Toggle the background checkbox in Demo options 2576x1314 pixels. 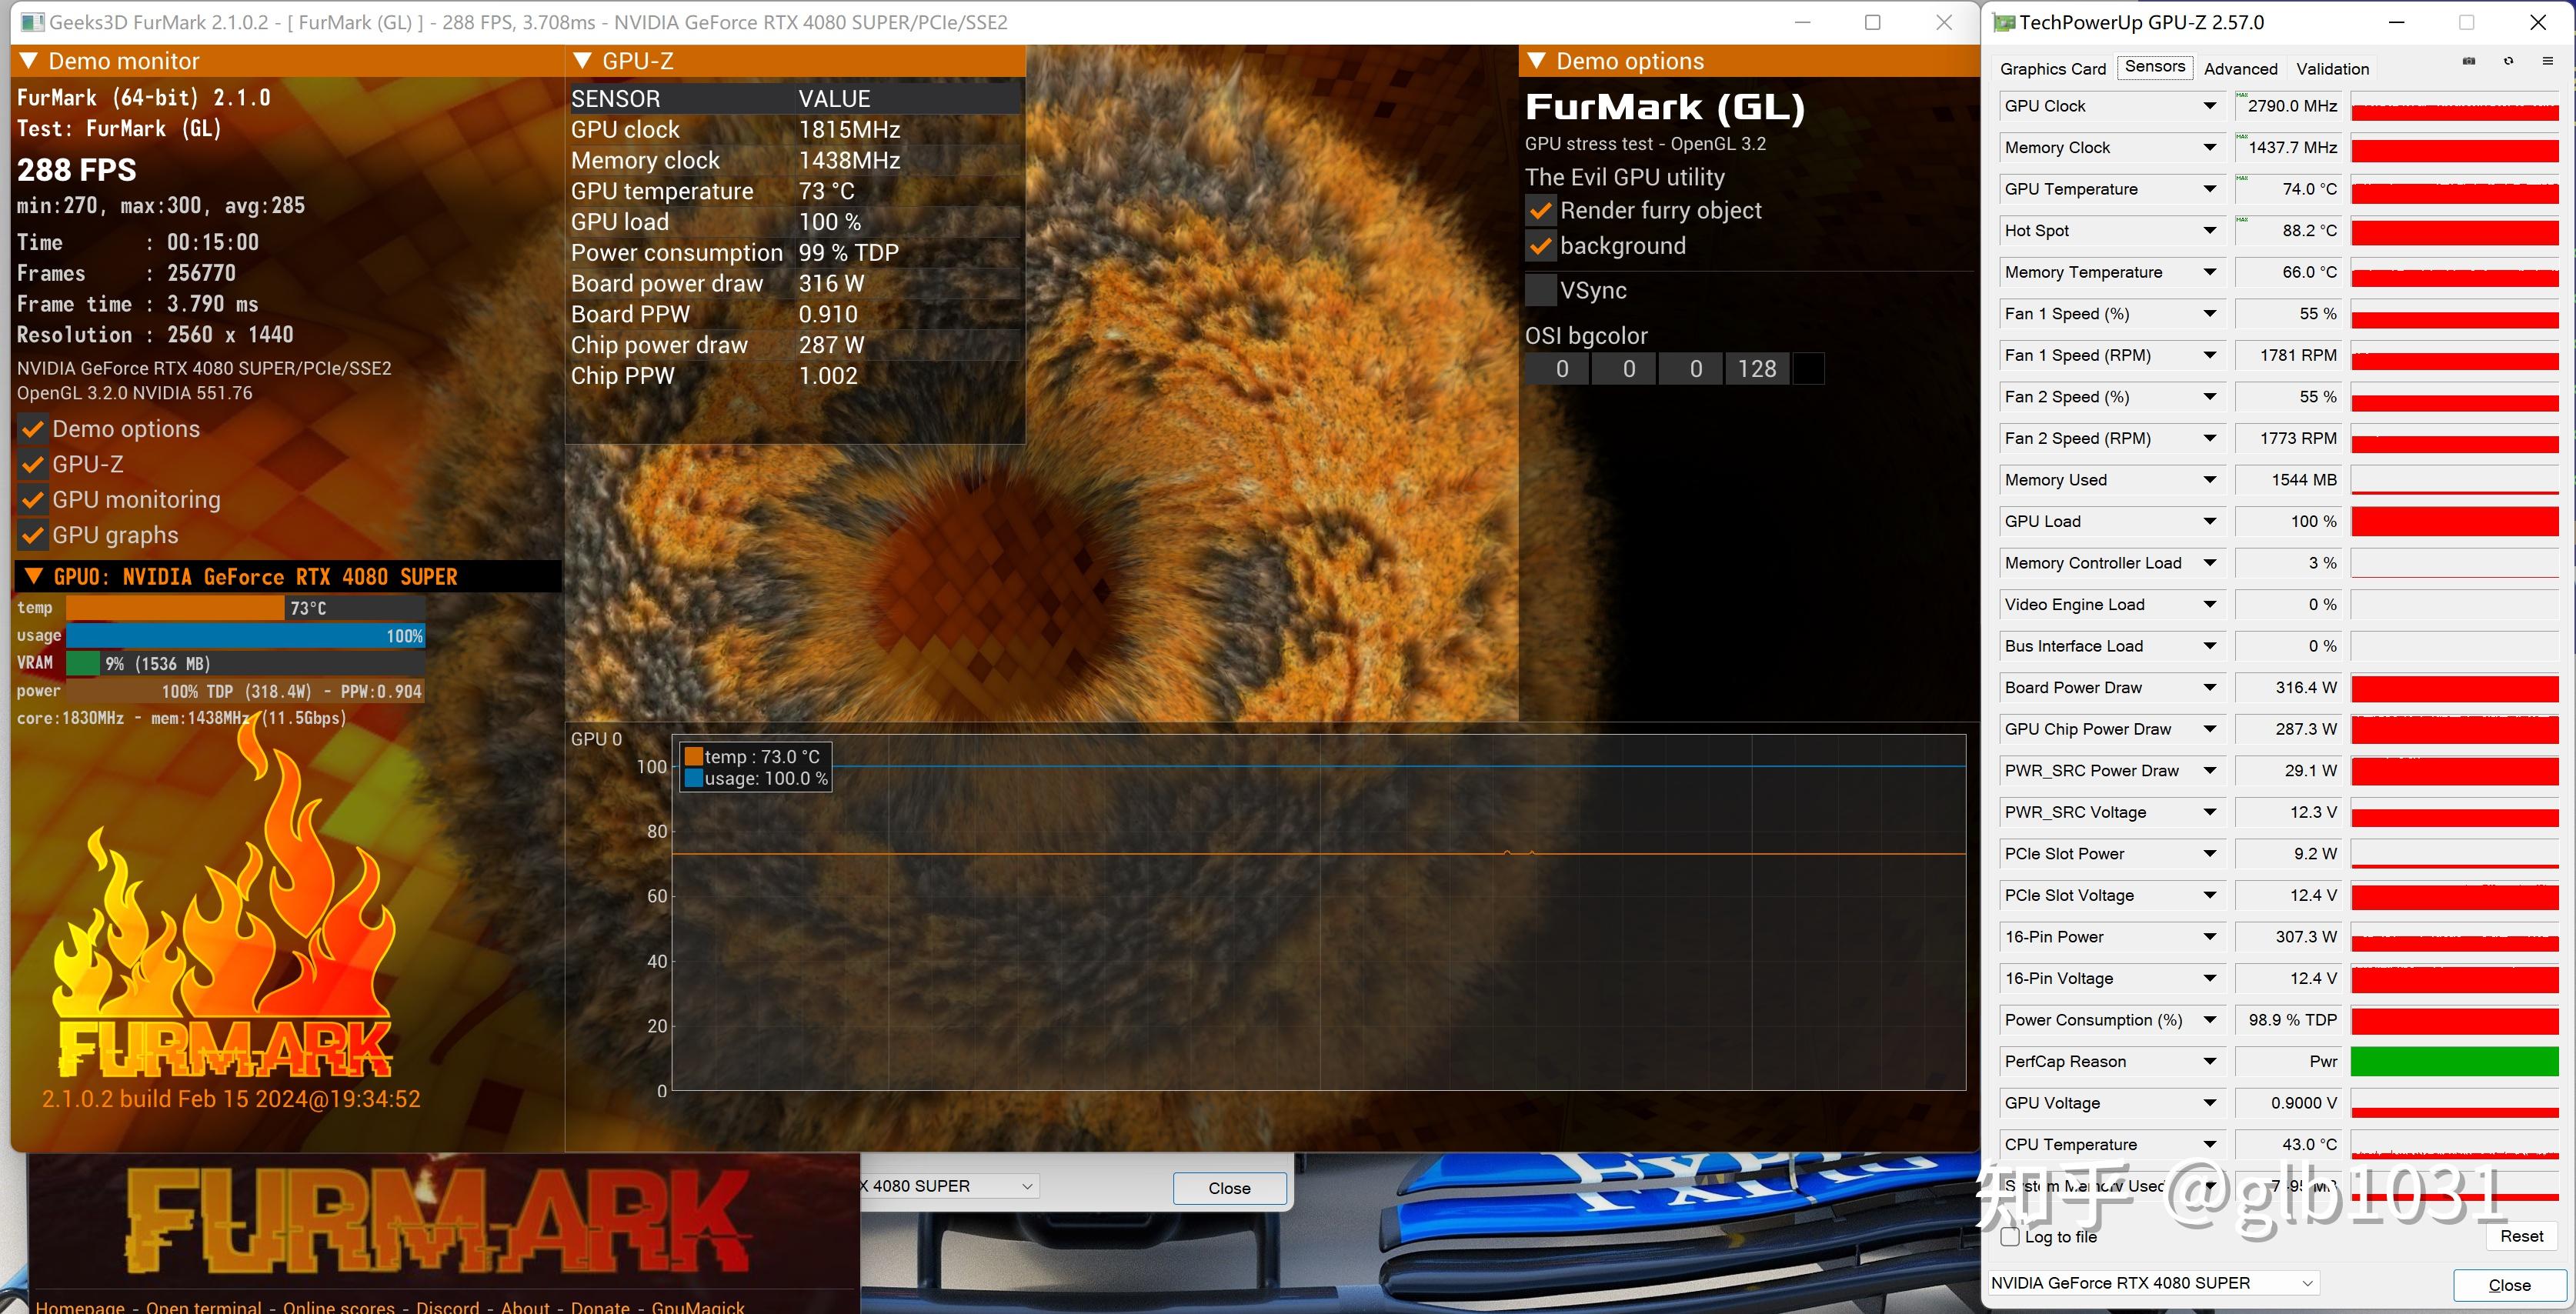1539,248
